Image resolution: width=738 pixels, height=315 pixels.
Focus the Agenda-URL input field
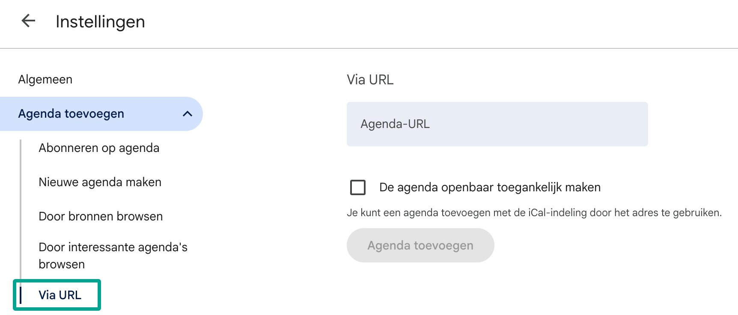[497, 124]
